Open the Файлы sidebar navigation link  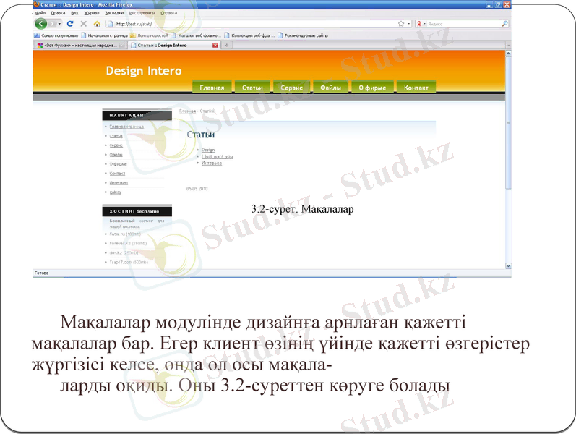(116, 155)
